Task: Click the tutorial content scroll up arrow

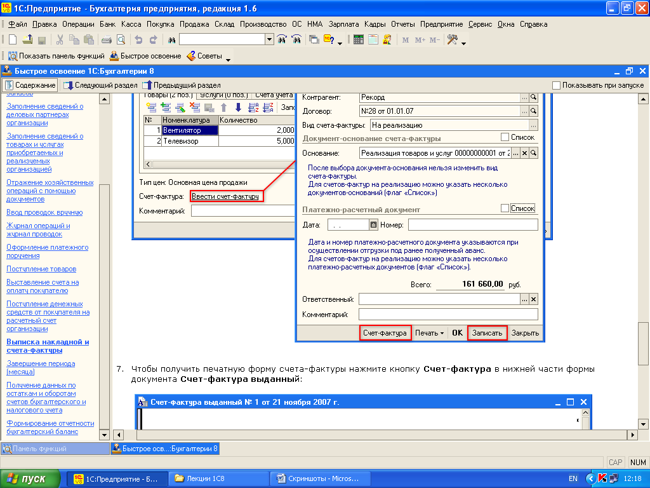Action: click(642, 98)
